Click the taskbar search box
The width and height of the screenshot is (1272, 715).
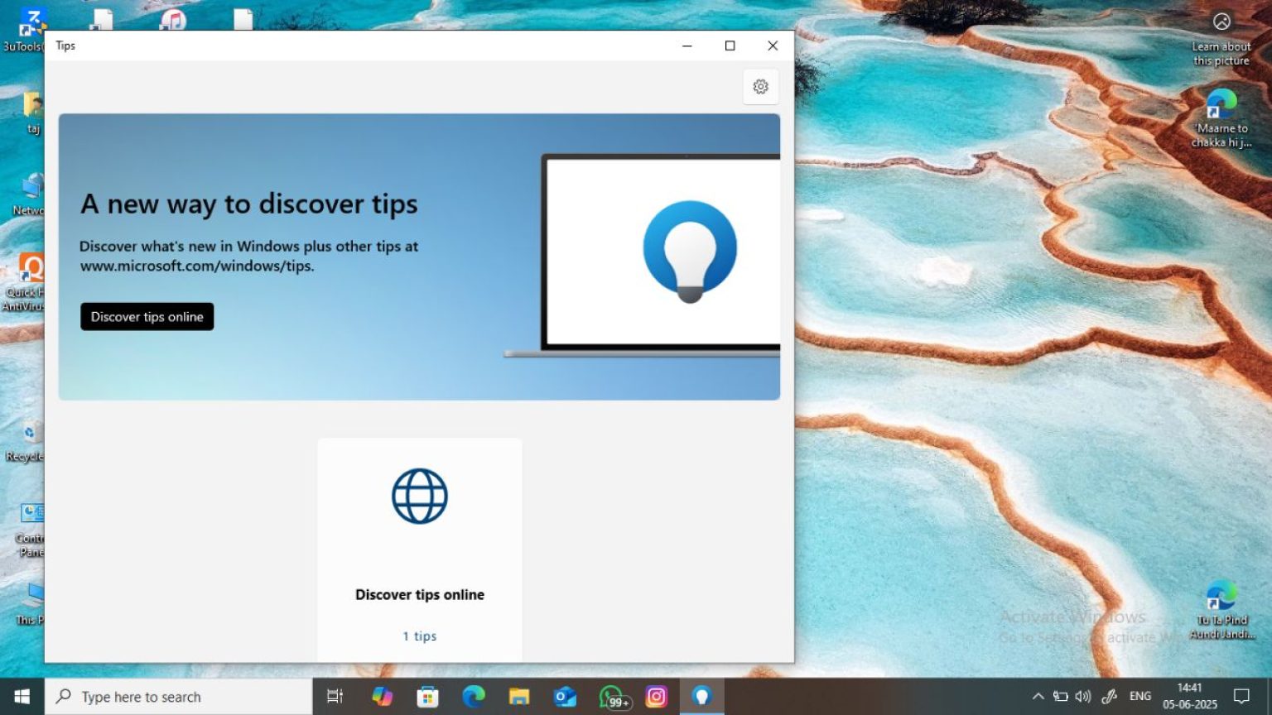coord(178,697)
